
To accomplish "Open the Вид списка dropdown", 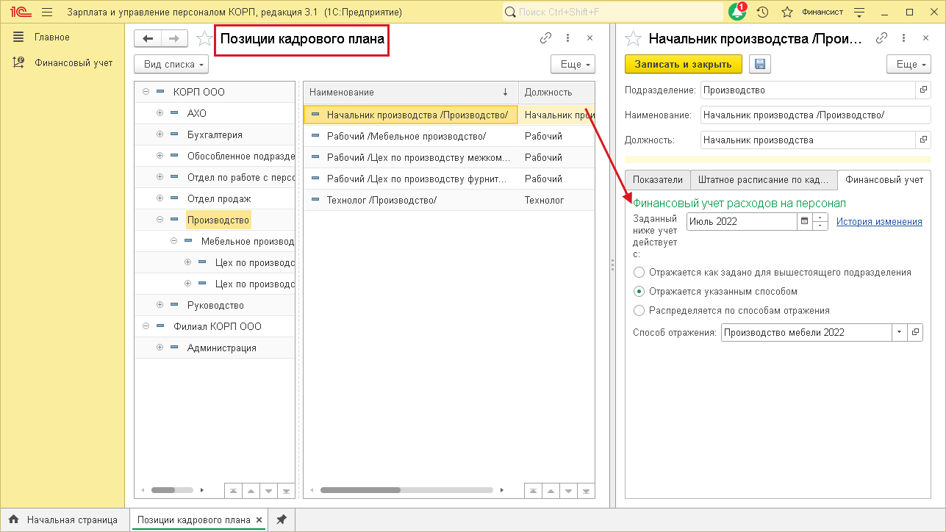I will [171, 64].
